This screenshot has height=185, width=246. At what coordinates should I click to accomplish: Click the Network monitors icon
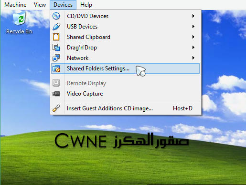tap(56, 58)
